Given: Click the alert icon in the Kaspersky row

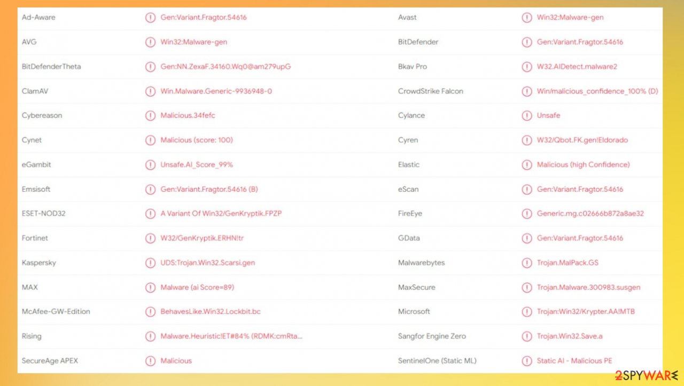Looking at the screenshot, I should (x=151, y=263).
